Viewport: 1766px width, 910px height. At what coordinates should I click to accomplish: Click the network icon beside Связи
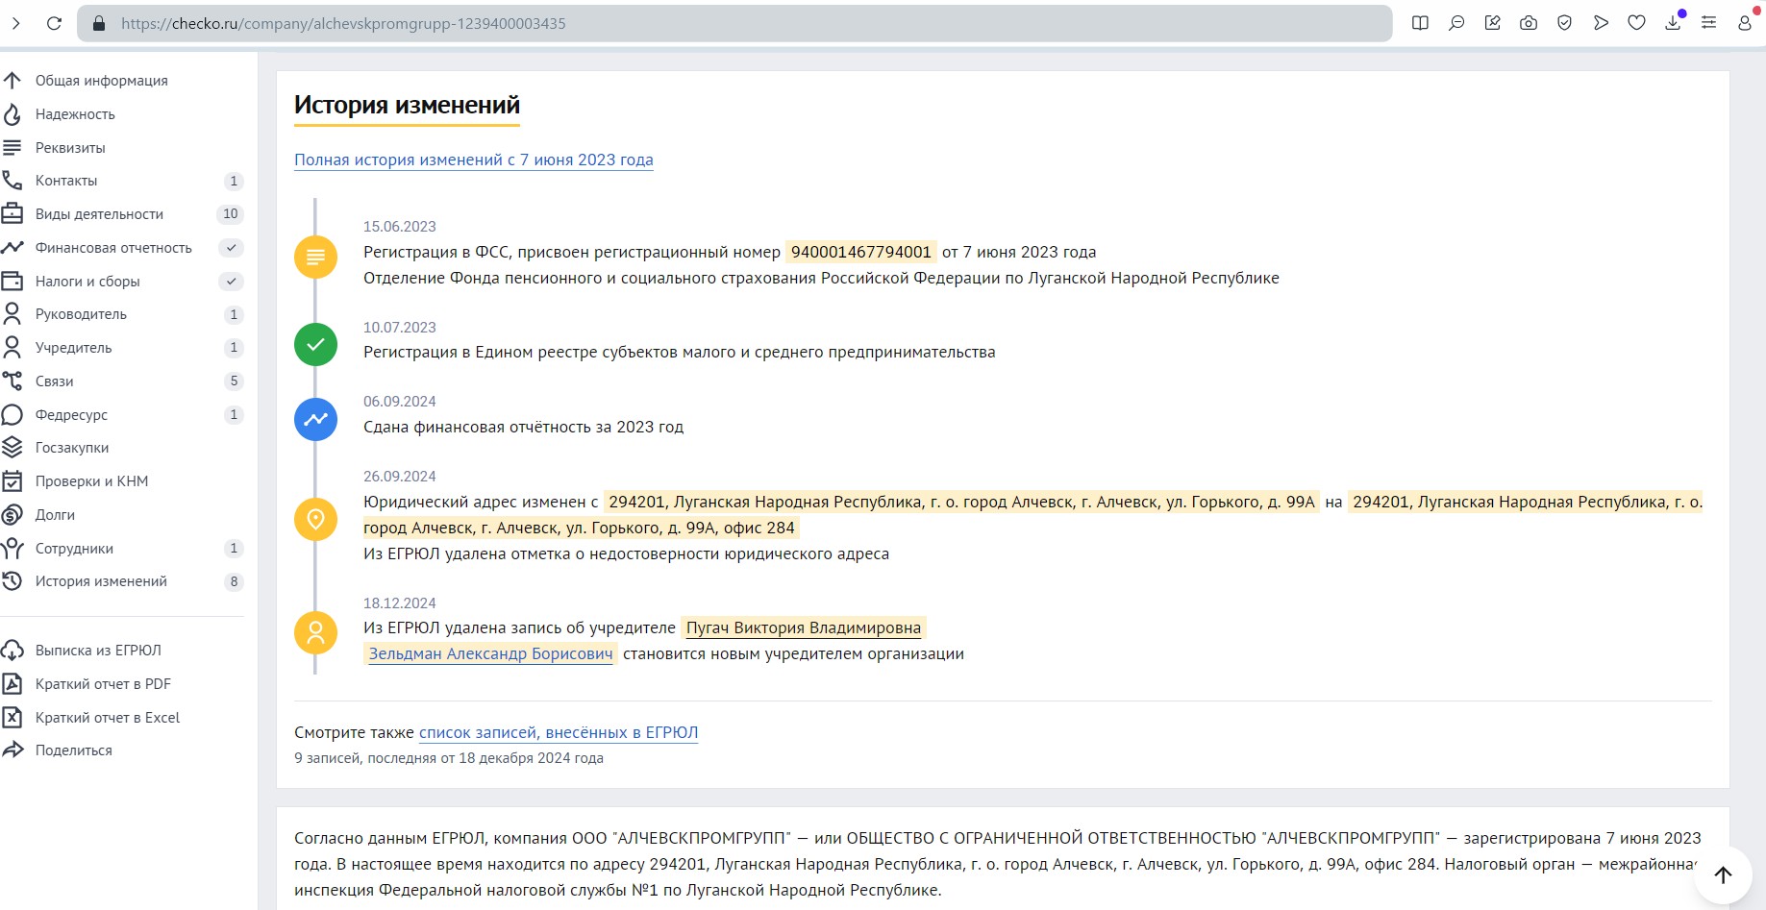click(x=12, y=381)
